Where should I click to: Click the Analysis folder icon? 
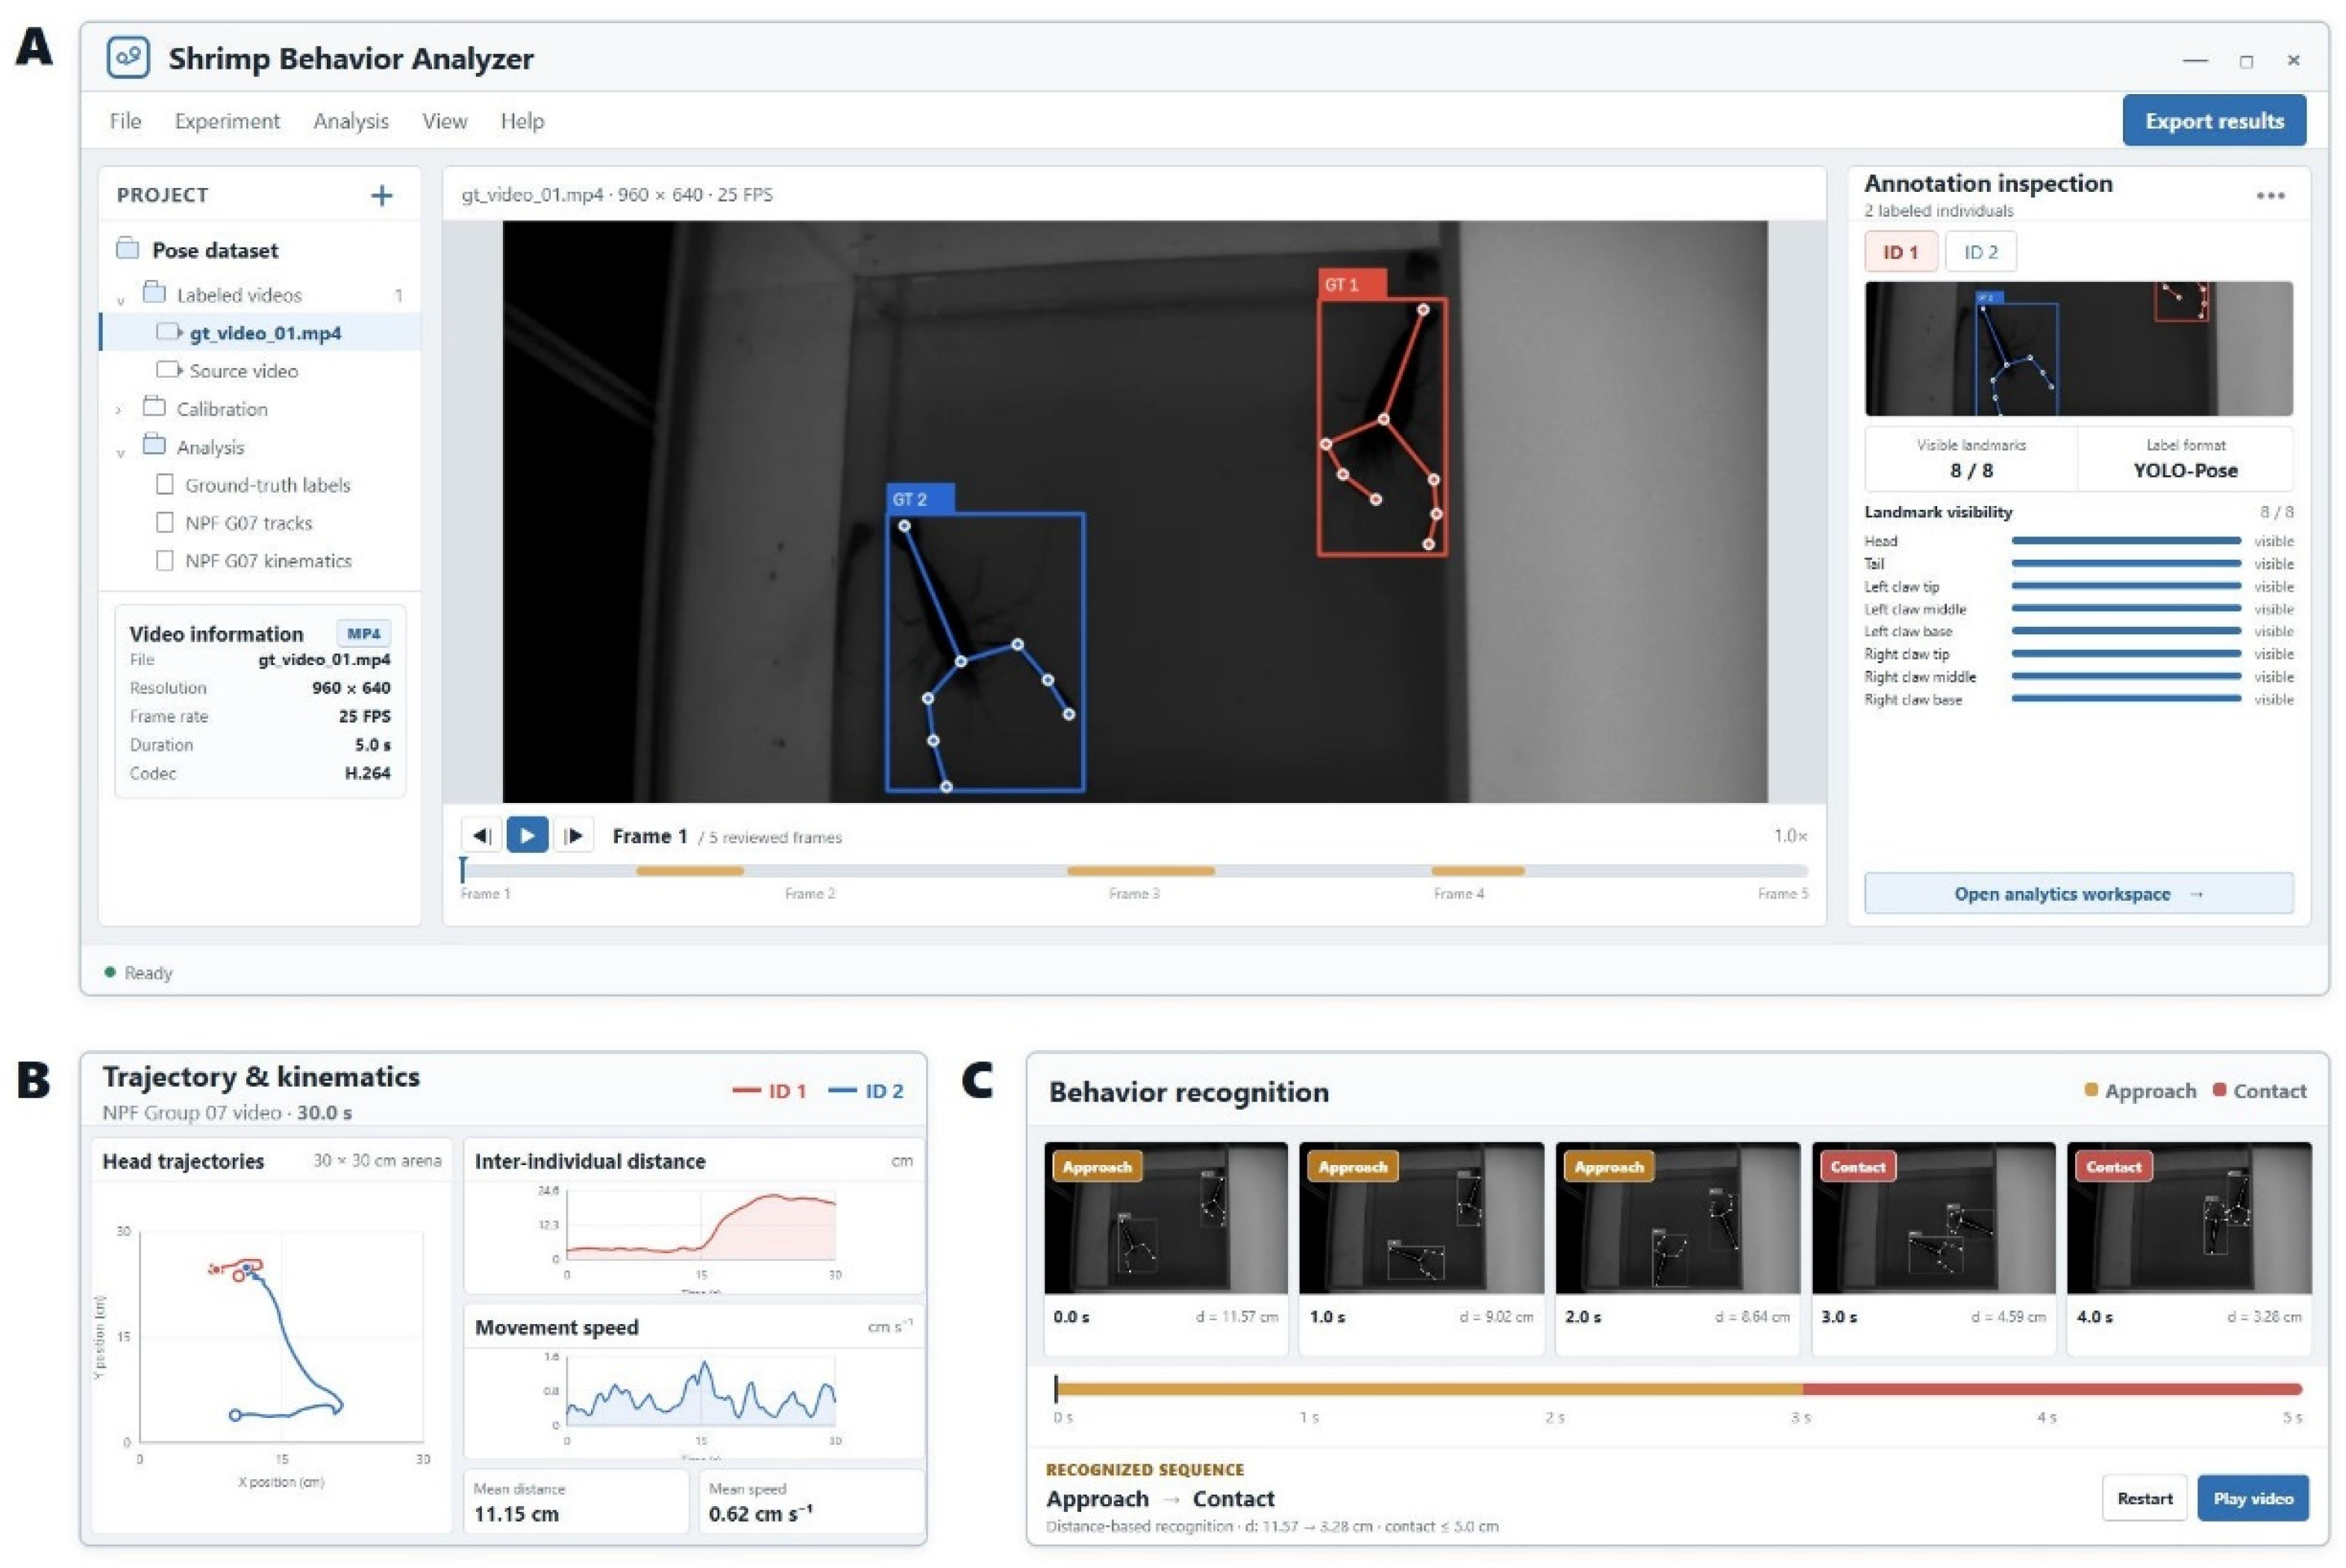(154, 445)
